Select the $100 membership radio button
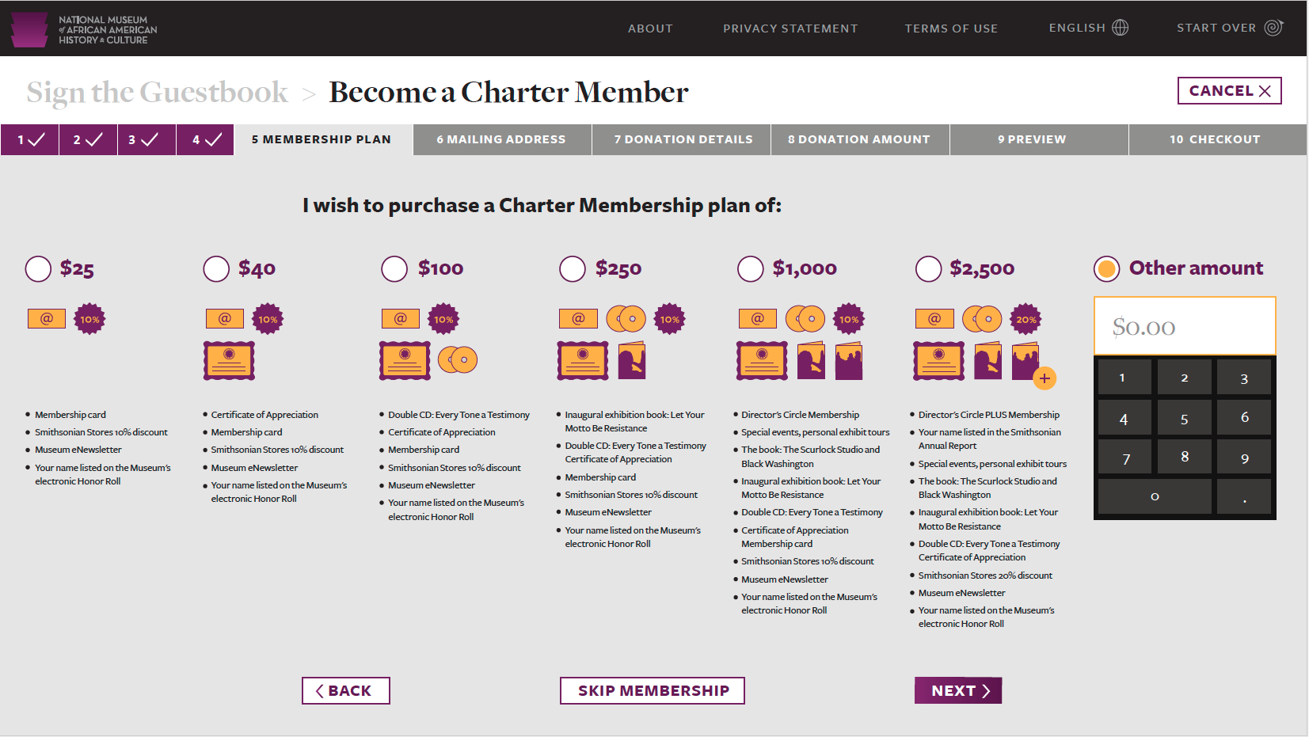 (394, 269)
